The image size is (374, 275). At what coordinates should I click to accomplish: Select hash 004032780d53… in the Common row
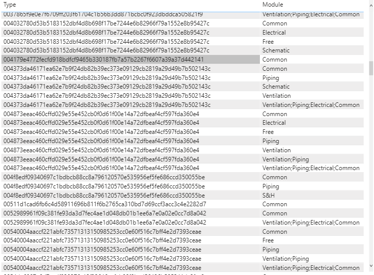click(x=106, y=23)
